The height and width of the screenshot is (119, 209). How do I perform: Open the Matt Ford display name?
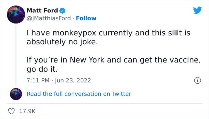click(x=42, y=11)
